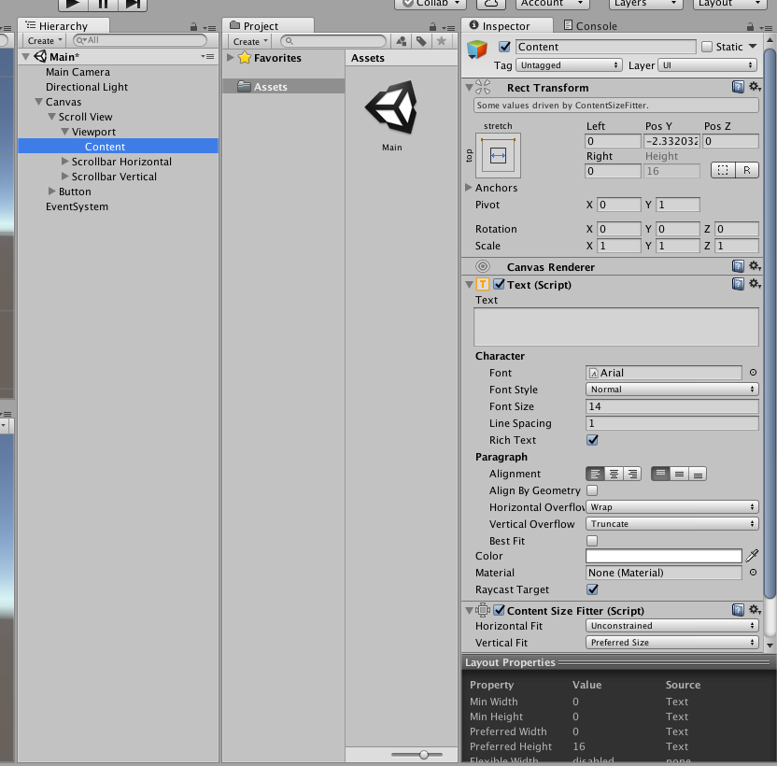Screen dimensions: 777x766
Task: Select top vertical text alignment
Action: (x=660, y=474)
